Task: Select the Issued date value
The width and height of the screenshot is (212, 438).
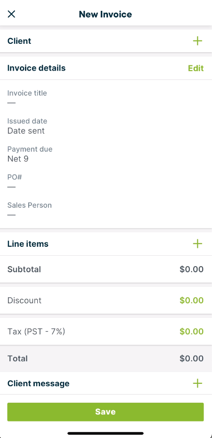Action: 26,131
